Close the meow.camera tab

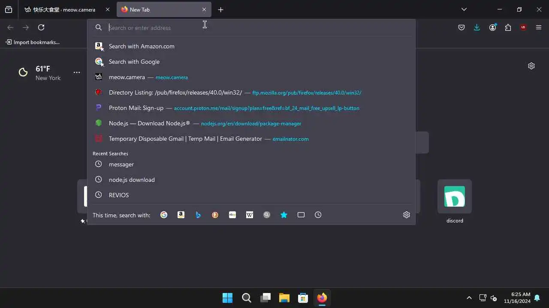click(x=107, y=9)
